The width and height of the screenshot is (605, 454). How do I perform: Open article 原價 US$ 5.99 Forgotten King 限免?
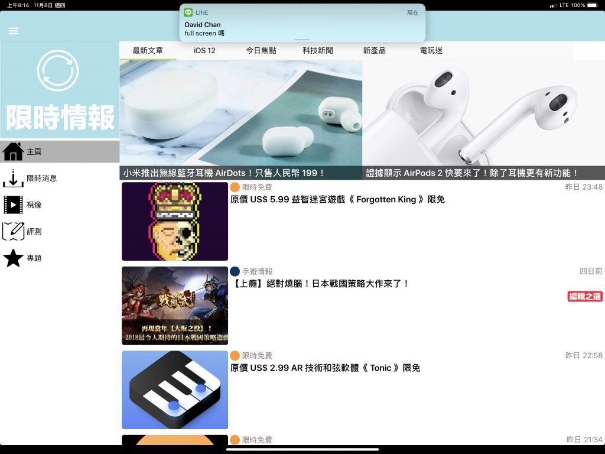pos(337,200)
